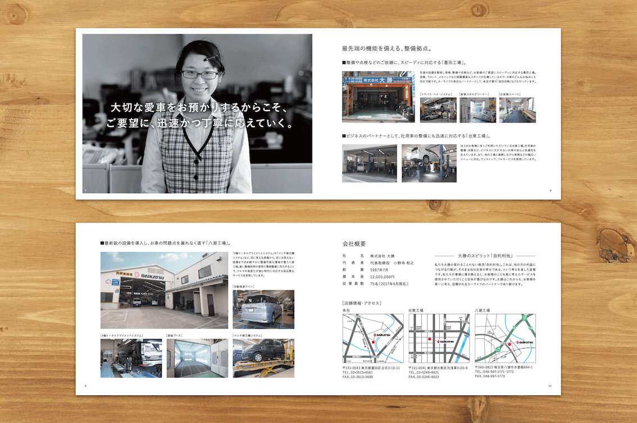Click the 墨田工場 storefront photo
Screen dimensions: 637x423
click(378, 97)
